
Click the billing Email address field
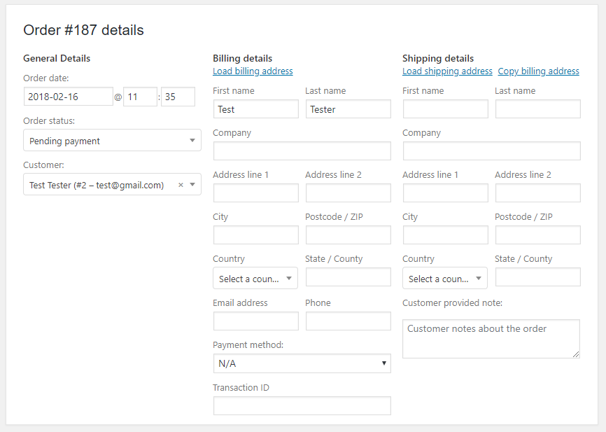[255, 321]
